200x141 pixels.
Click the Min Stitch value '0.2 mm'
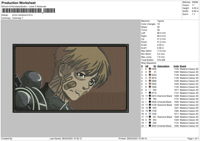(x=161, y=54)
